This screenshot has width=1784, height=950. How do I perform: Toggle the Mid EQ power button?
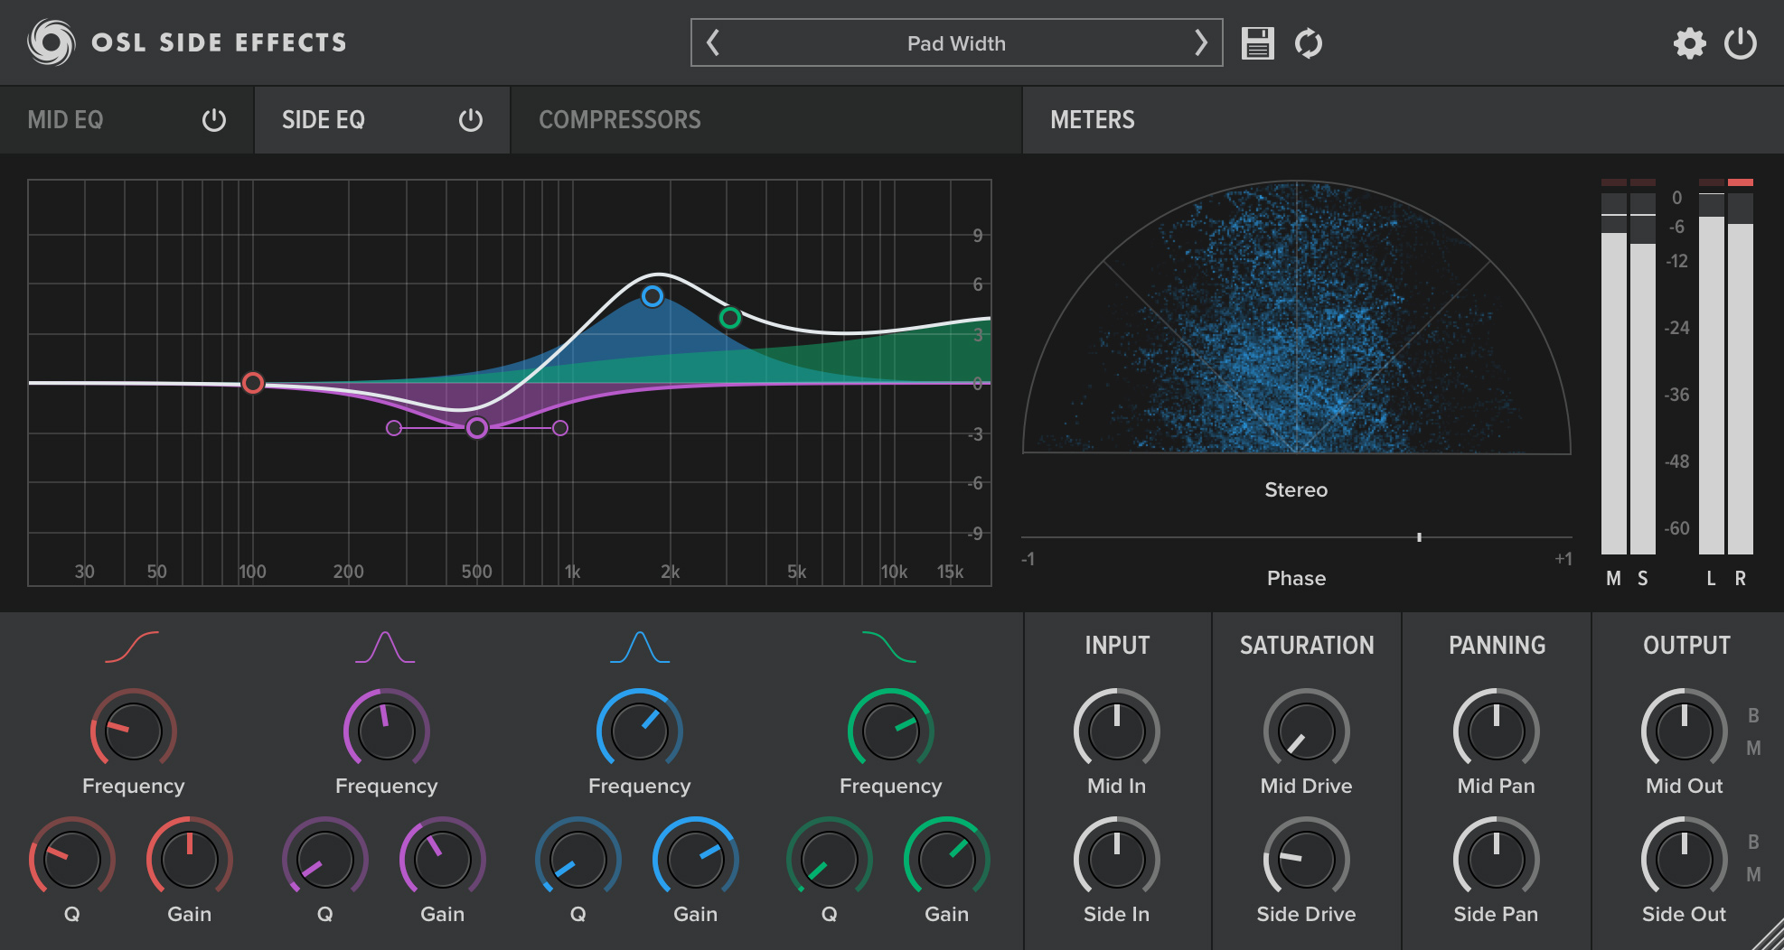click(214, 120)
